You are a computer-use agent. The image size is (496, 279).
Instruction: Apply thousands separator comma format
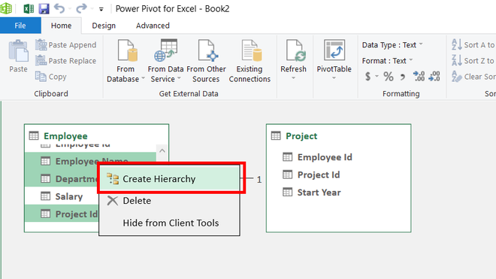[402, 77]
